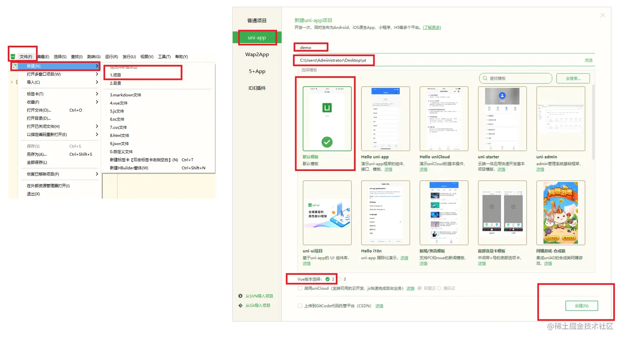The width and height of the screenshot is (623, 340).
Task: Select the Hello uni-app template thumbnail
Action: coord(386,119)
